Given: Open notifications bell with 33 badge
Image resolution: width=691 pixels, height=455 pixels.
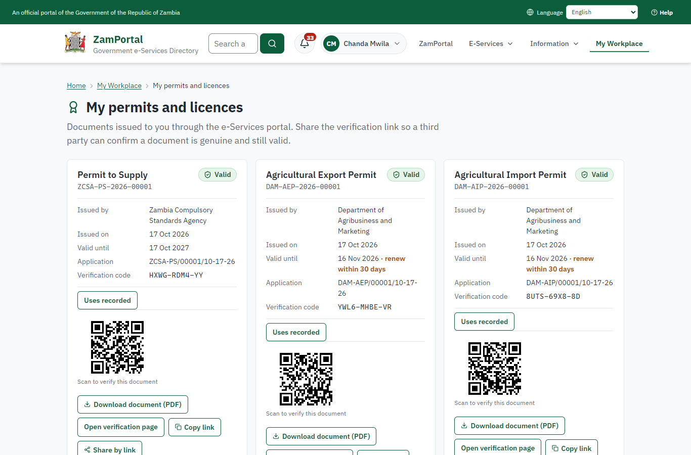Looking at the screenshot, I should tap(305, 43).
